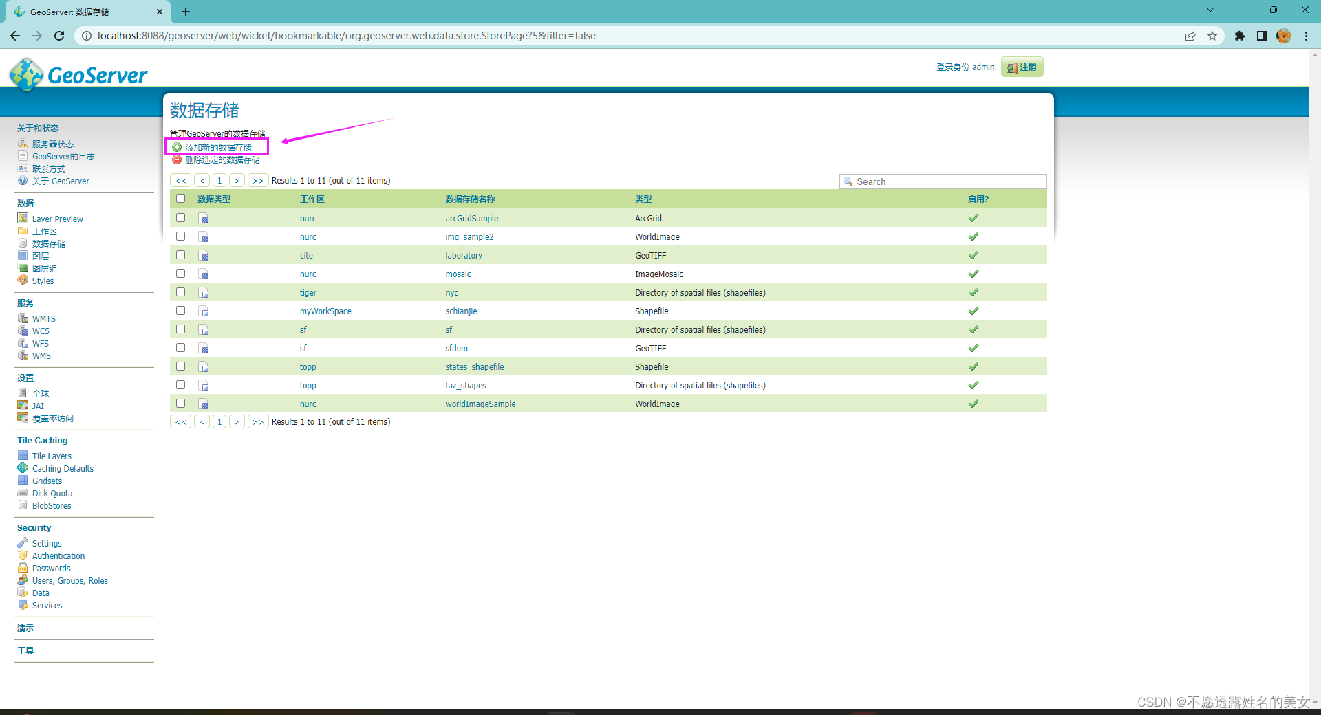Click the Security Settings wrench icon
Screen dimensions: 1321x715
click(23, 543)
